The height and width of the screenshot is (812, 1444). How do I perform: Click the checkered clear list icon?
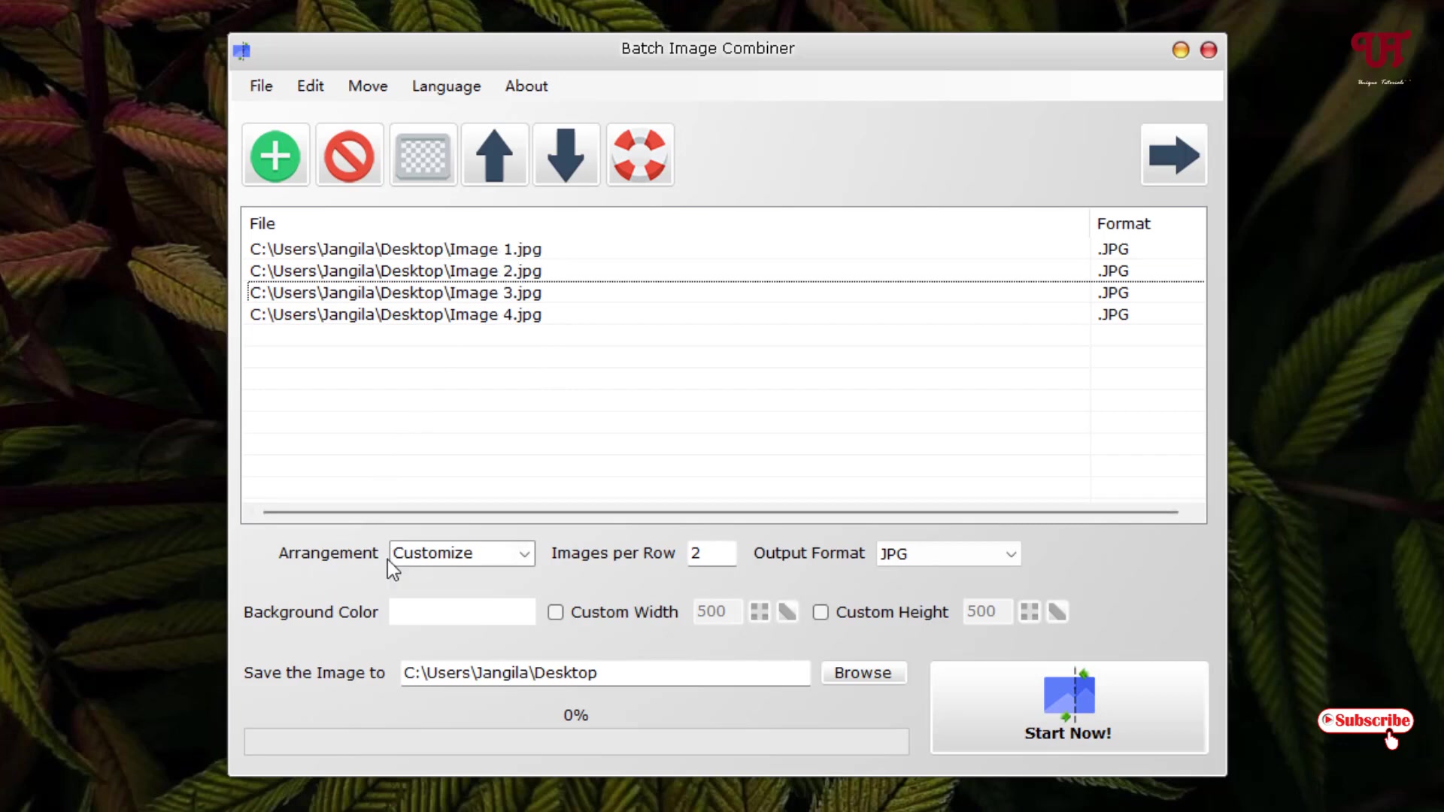pyautogui.click(x=422, y=155)
